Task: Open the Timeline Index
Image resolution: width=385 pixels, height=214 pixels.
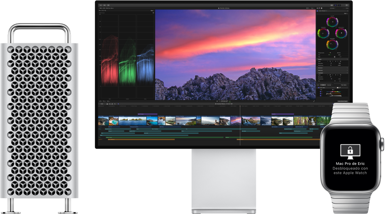Action: (102, 104)
